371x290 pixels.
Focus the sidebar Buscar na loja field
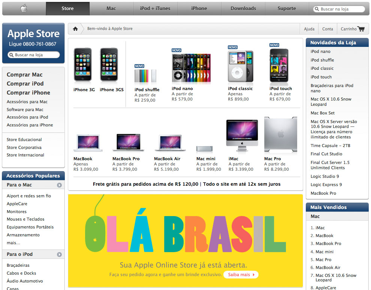[34, 55]
